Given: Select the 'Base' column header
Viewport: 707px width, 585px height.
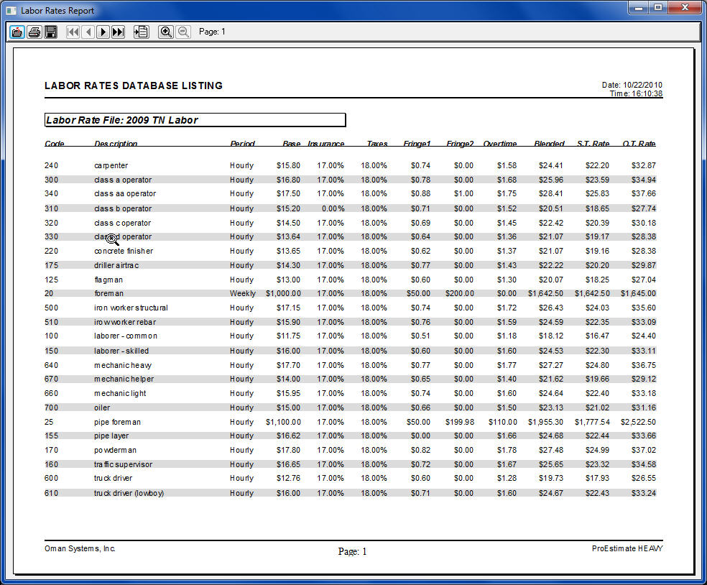Looking at the screenshot, I should click(291, 144).
